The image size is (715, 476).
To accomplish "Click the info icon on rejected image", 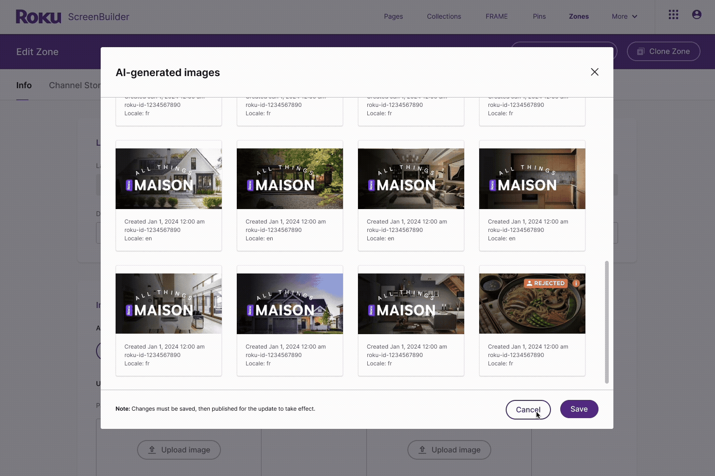I will click(x=576, y=283).
